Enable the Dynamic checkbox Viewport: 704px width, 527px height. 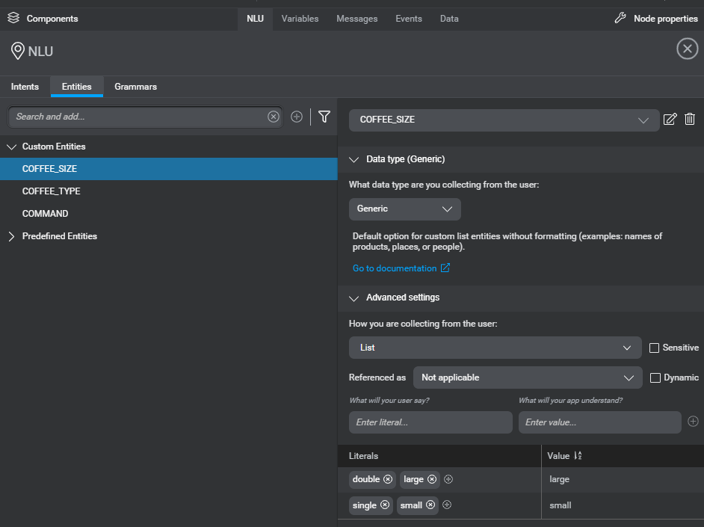(x=655, y=377)
